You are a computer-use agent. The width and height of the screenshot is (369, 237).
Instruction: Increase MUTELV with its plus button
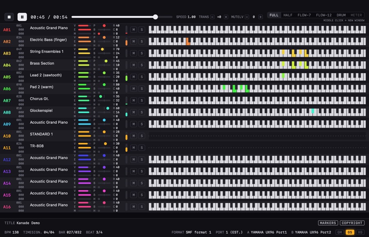pos(260,17)
